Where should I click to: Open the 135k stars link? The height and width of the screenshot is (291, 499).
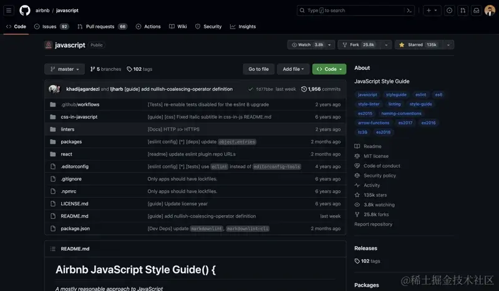[371, 195]
